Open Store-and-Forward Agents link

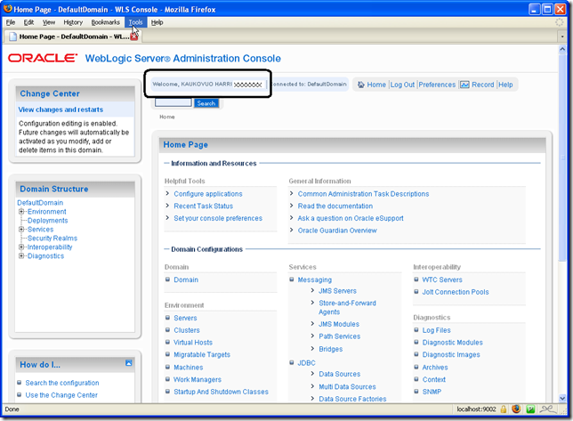(x=347, y=307)
